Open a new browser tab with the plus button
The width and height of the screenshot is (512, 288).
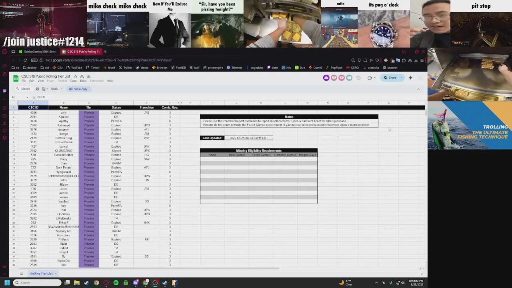[105, 52]
